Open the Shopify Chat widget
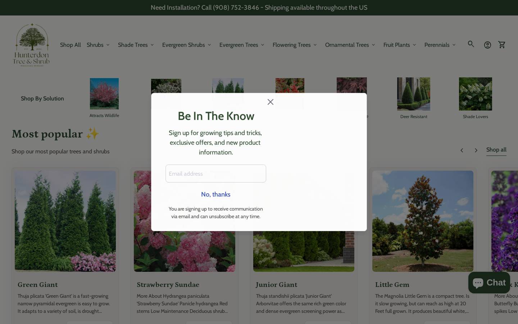 tap(489, 283)
